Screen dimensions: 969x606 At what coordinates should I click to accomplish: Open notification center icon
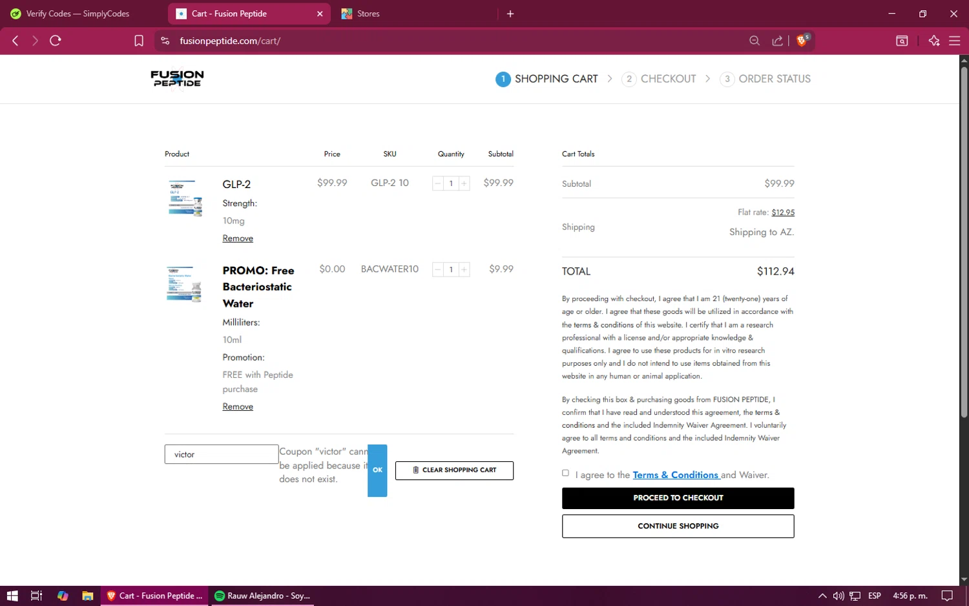coord(947,596)
